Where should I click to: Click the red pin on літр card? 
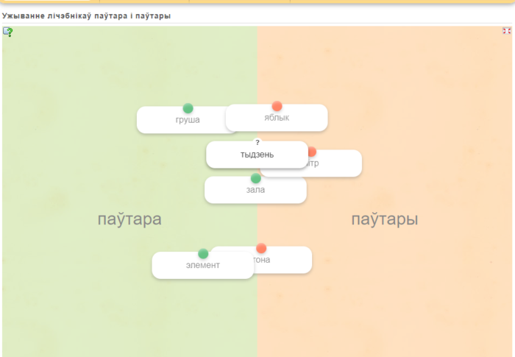[x=313, y=152]
